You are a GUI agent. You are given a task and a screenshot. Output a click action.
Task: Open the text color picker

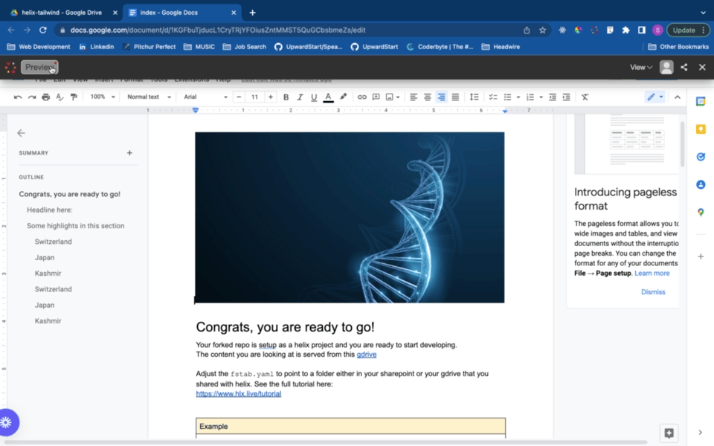pyautogui.click(x=328, y=97)
